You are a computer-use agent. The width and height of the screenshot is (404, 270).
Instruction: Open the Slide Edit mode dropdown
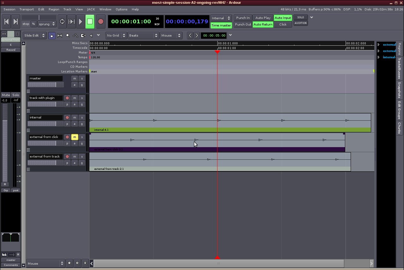(34, 36)
